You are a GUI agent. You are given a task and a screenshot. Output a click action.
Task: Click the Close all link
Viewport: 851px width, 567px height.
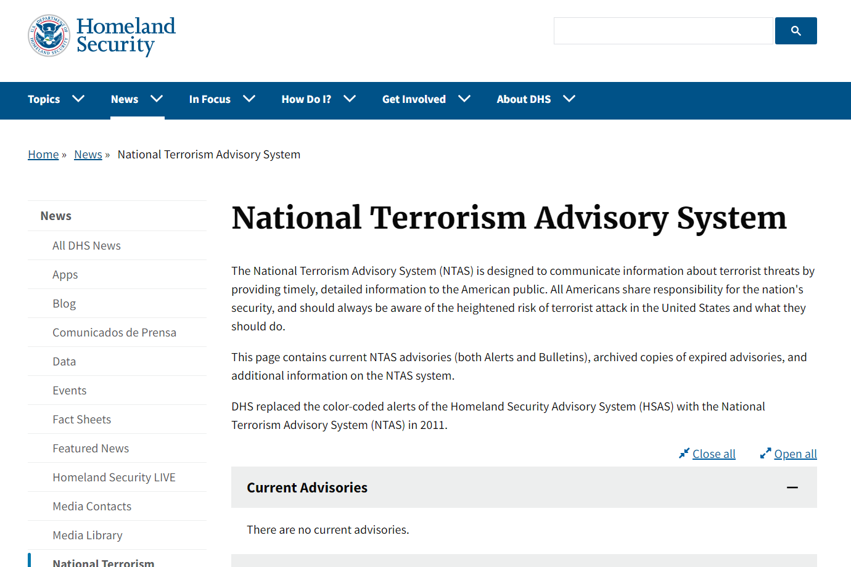click(714, 454)
